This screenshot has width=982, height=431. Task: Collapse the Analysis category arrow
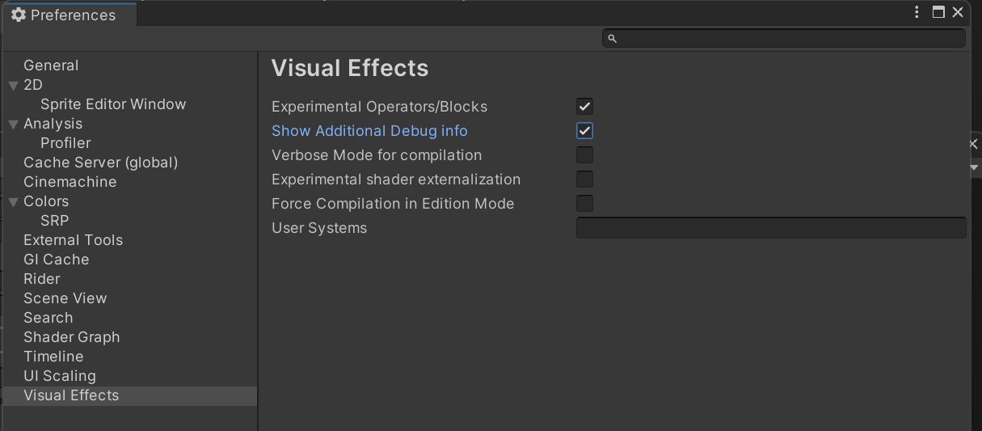pos(13,125)
